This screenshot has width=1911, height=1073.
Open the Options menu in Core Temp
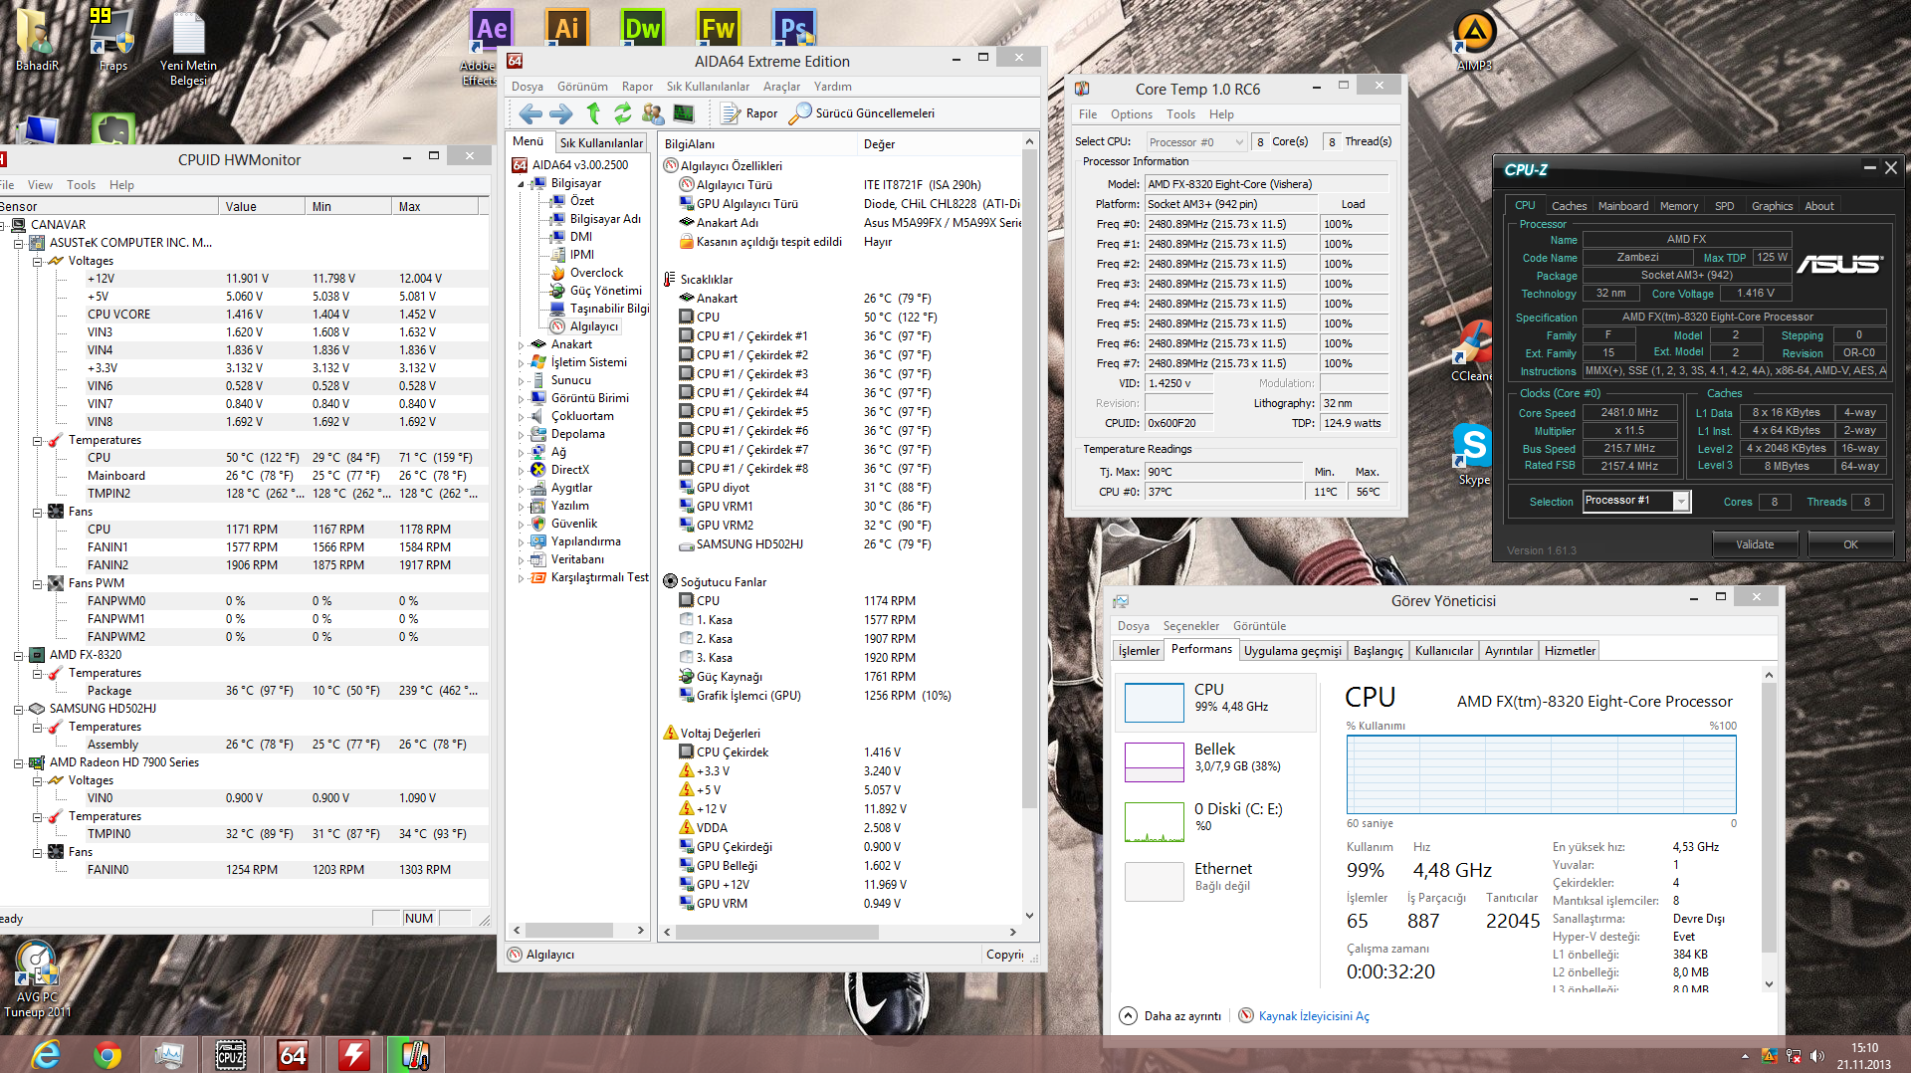(1131, 114)
